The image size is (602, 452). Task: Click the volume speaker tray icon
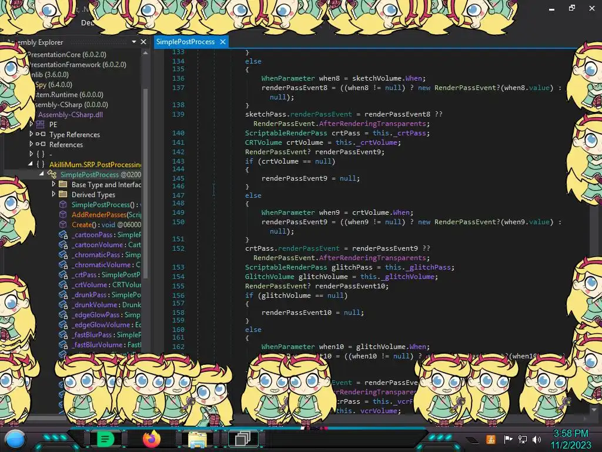(x=537, y=439)
